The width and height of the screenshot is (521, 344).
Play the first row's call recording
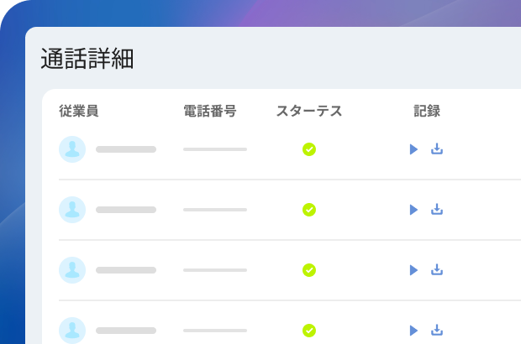(x=413, y=149)
